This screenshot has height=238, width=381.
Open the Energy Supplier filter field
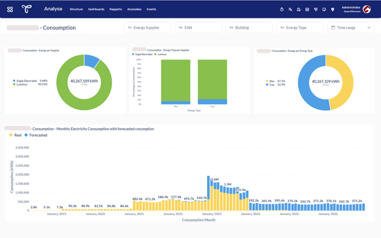click(x=147, y=28)
